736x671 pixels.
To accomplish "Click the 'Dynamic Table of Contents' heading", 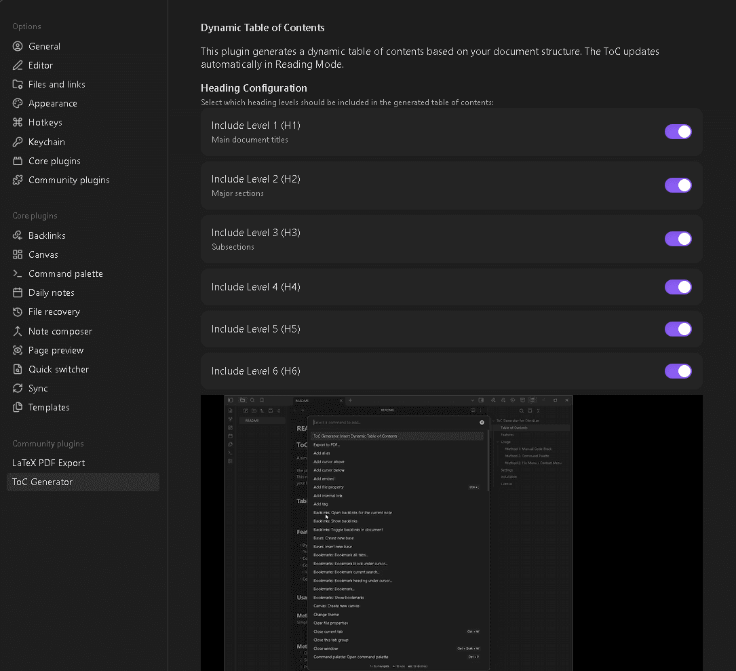I will click(263, 28).
